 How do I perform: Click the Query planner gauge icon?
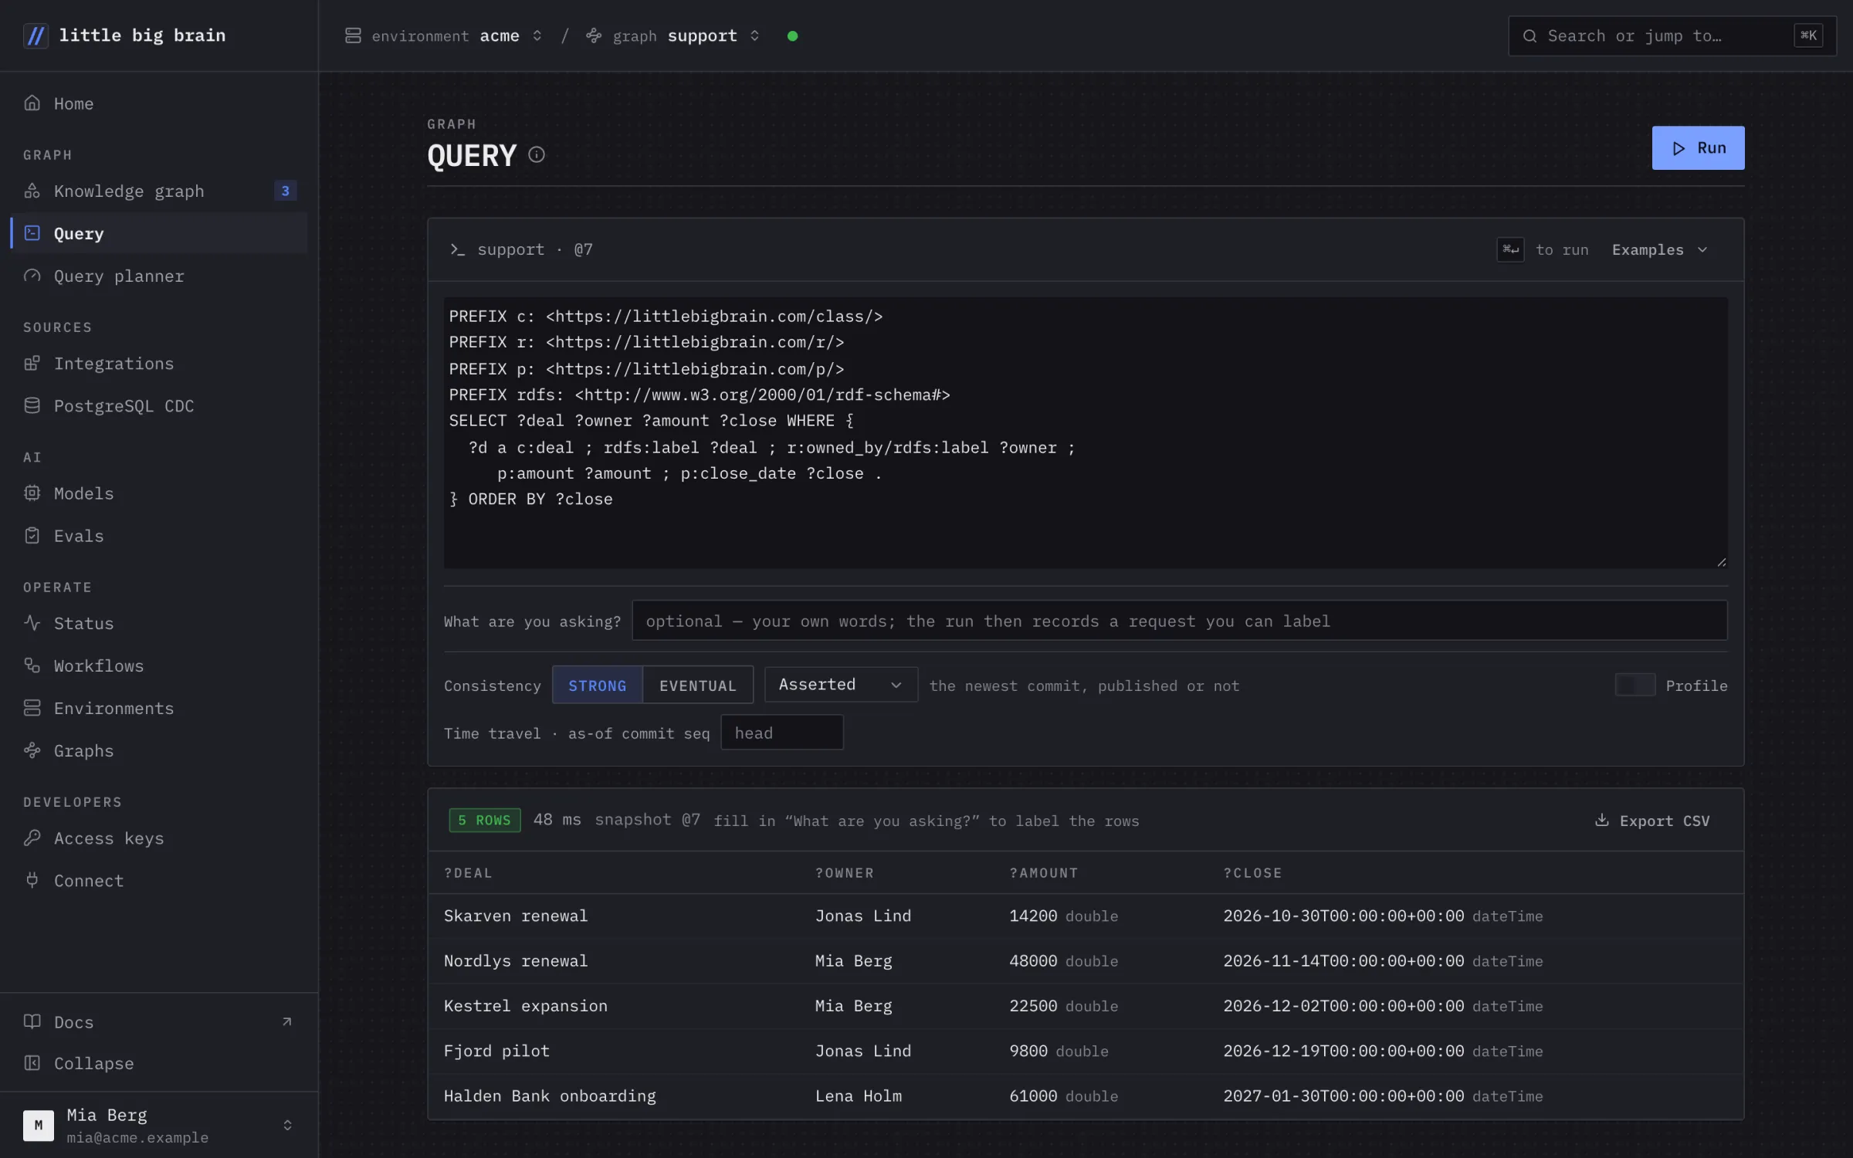(x=32, y=276)
